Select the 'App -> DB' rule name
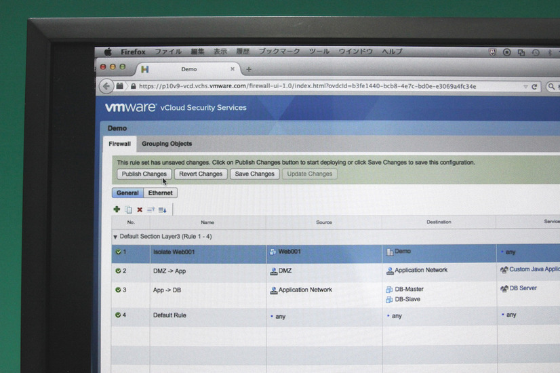 (x=167, y=290)
